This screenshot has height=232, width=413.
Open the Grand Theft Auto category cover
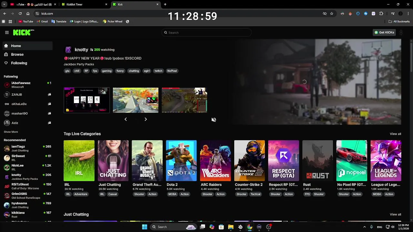(x=147, y=160)
